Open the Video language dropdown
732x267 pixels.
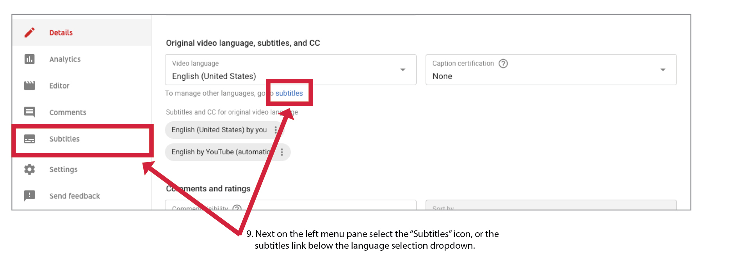point(403,70)
